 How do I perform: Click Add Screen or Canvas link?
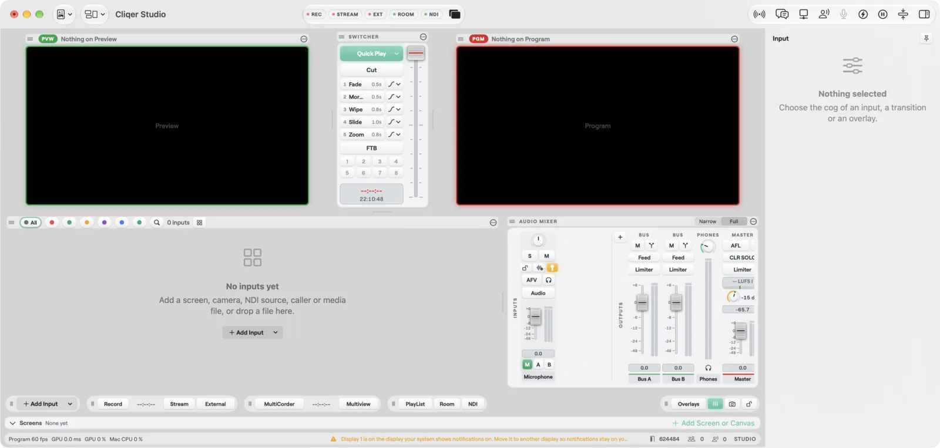713,423
